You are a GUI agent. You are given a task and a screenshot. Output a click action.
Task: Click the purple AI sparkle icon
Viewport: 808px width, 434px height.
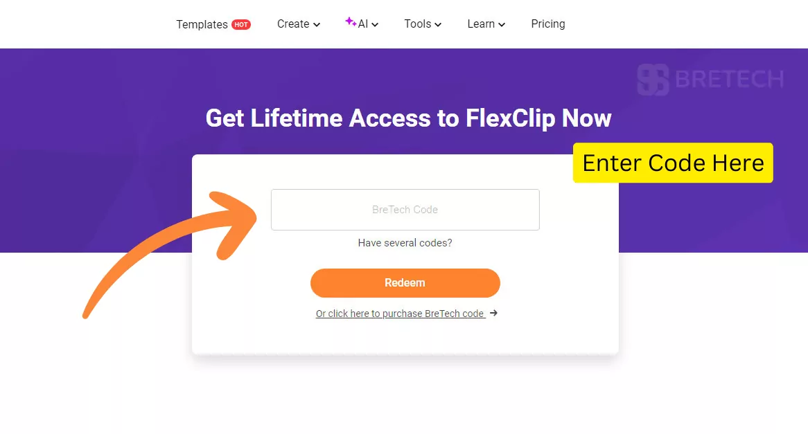click(349, 23)
